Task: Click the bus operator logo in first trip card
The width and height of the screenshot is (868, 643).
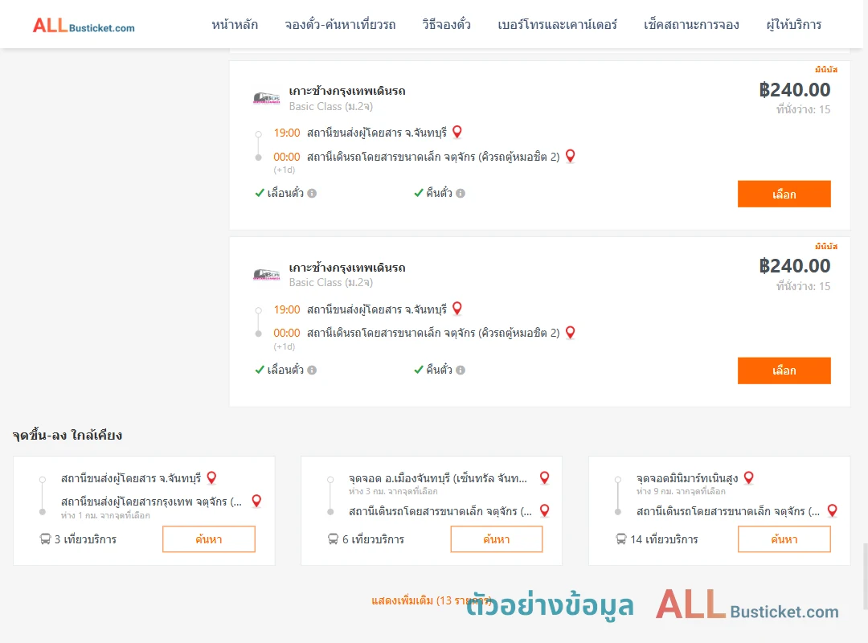Action: pos(266,98)
